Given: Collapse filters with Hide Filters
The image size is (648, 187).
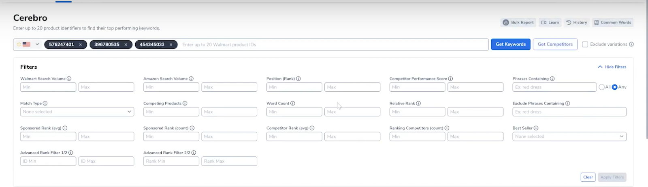Looking at the screenshot, I should pyautogui.click(x=612, y=67).
